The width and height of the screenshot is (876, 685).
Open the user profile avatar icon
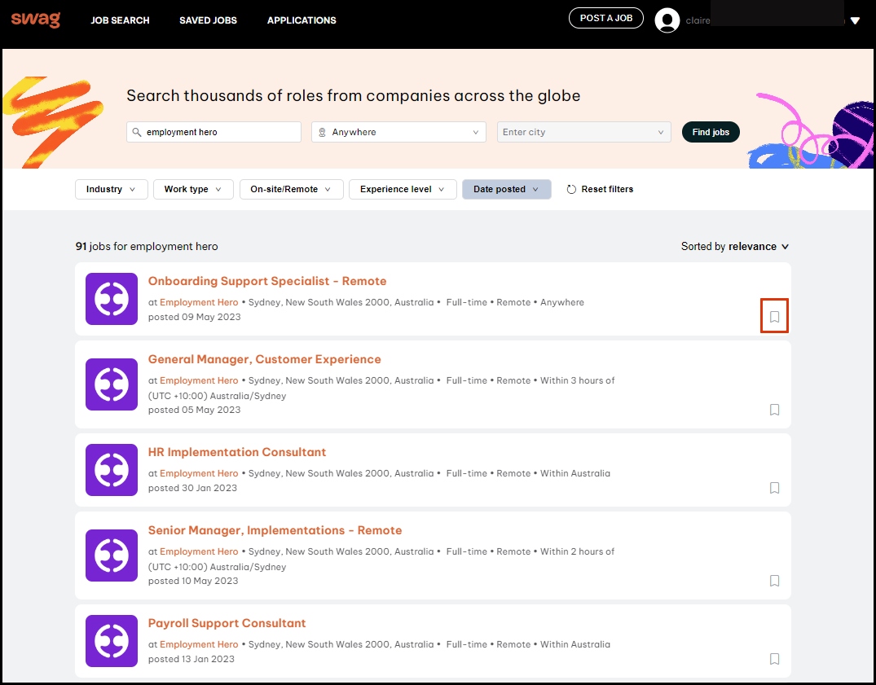click(667, 20)
